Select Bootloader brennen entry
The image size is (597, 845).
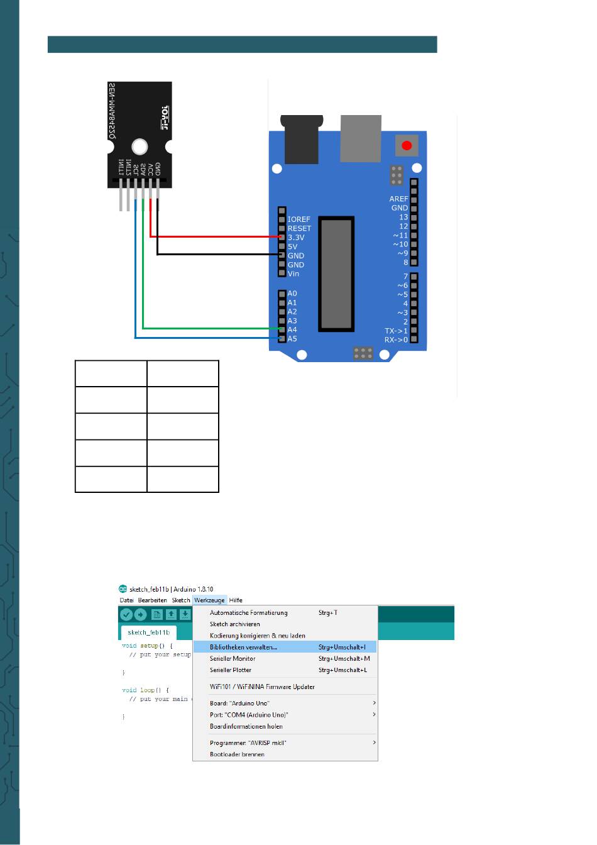pos(285,754)
